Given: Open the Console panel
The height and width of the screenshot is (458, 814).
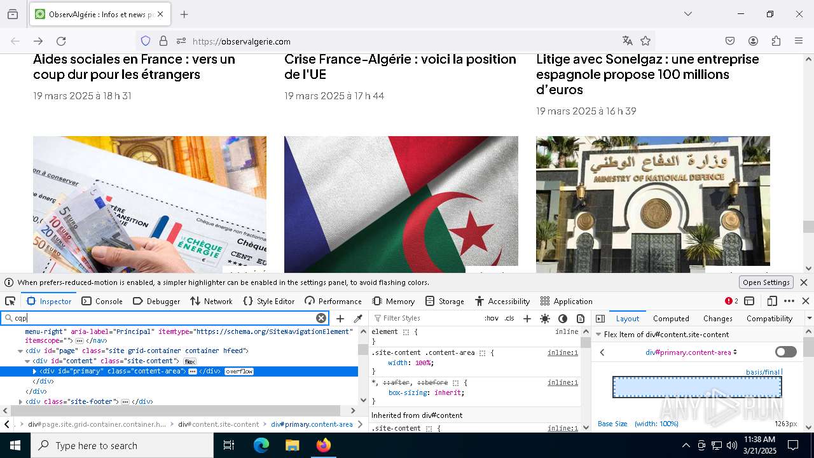Looking at the screenshot, I should pos(102,301).
